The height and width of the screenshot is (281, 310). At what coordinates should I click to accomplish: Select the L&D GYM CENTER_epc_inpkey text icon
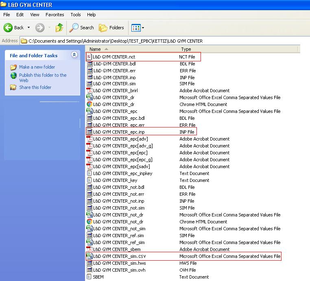click(x=90, y=173)
